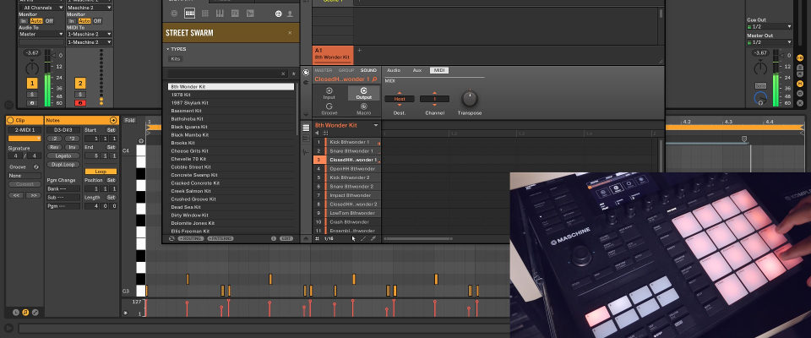This screenshot has height=338, width=811.
Task: Click the Output page icon
Action: [364, 93]
